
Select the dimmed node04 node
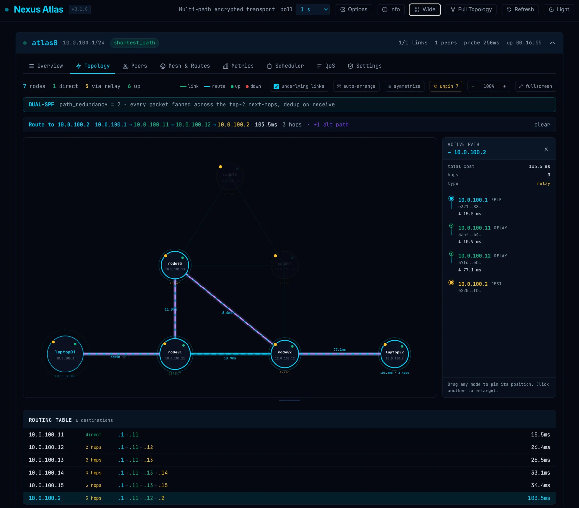pos(285,265)
